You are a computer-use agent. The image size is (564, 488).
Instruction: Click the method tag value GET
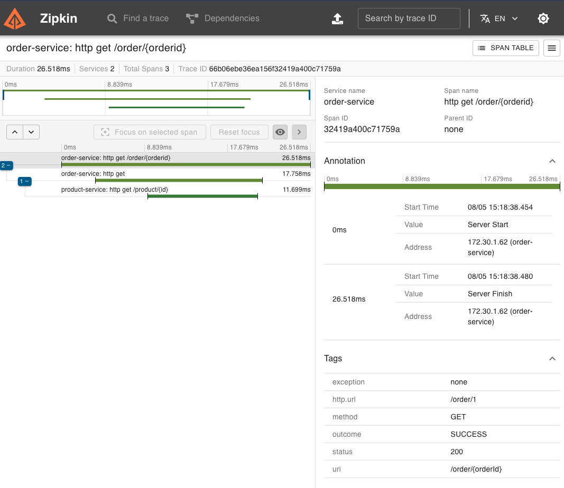[x=458, y=417]
